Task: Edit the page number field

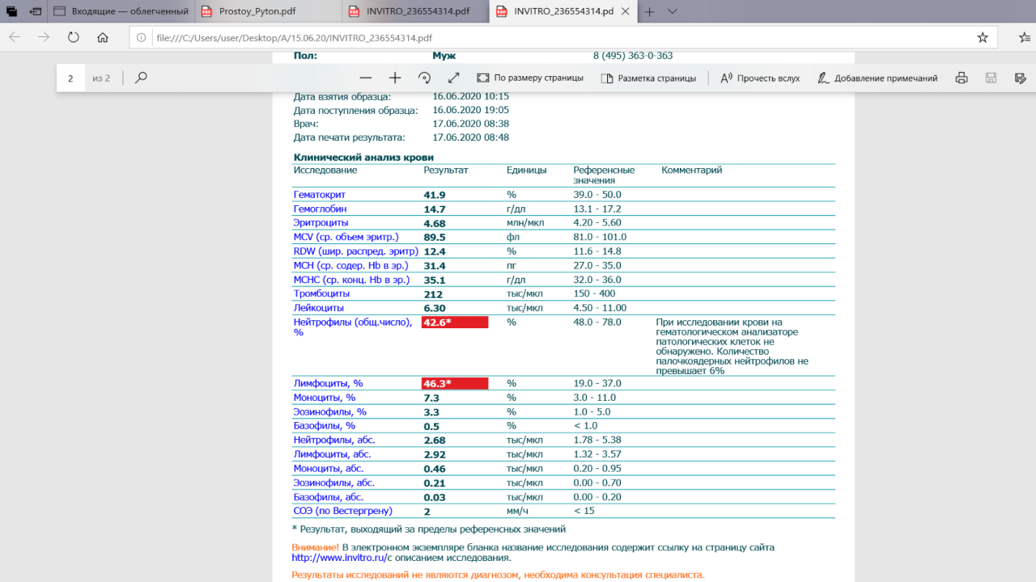Action: pos(70,78)
